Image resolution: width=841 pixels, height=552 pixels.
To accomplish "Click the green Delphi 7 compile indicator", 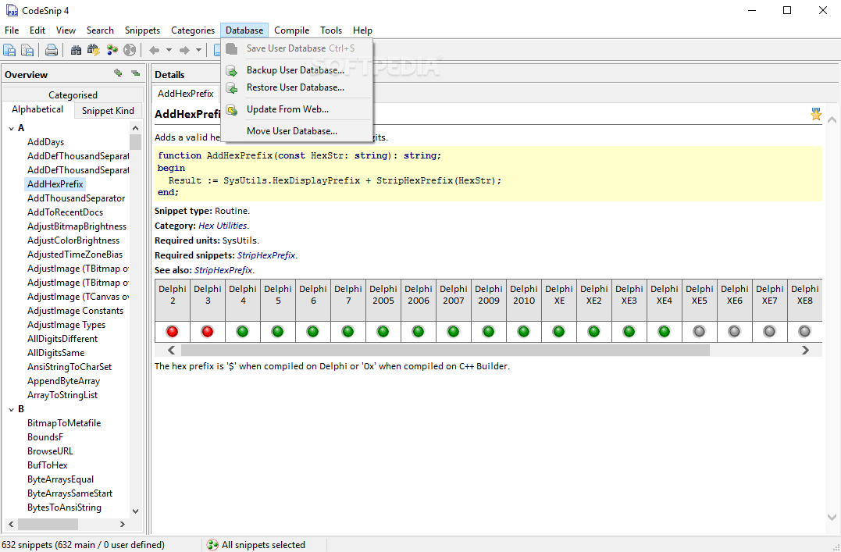I will point(348,332).
